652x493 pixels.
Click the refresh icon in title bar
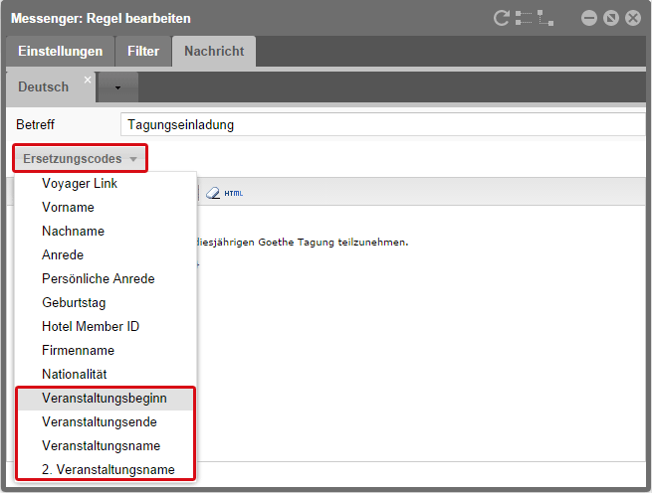click(501, 18)
